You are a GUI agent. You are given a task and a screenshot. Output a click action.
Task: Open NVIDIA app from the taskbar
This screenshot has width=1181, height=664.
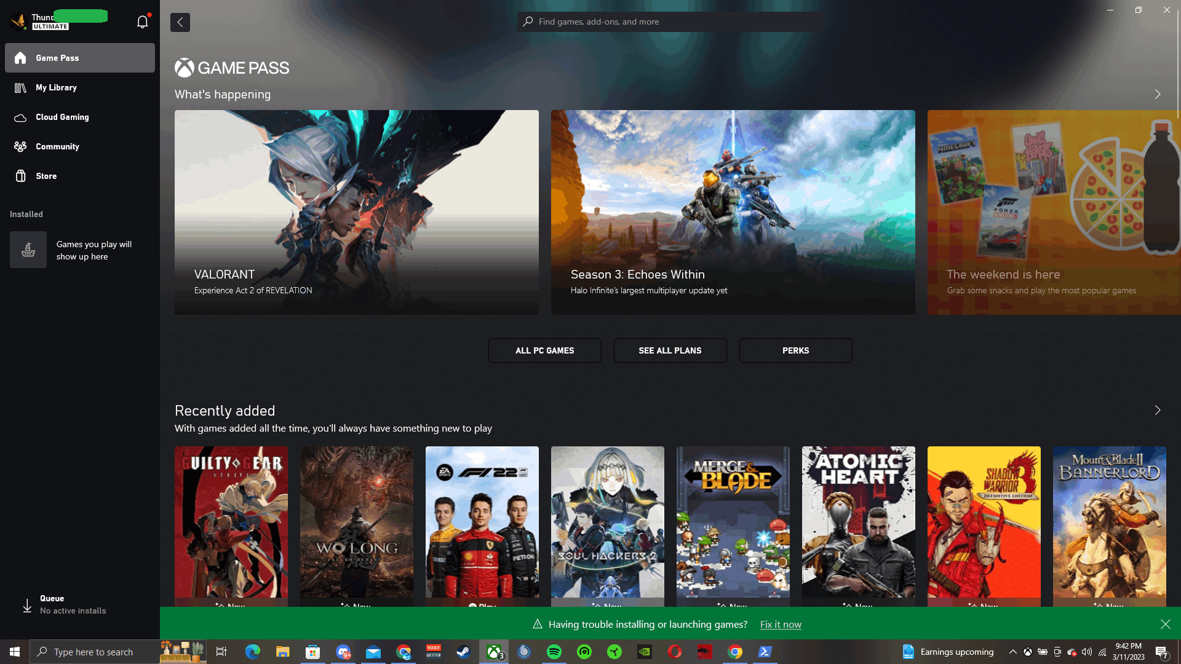click(645, 652)
